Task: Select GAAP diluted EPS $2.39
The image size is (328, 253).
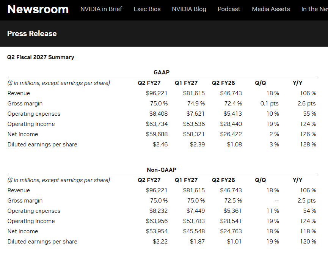Action: (197, 145)
